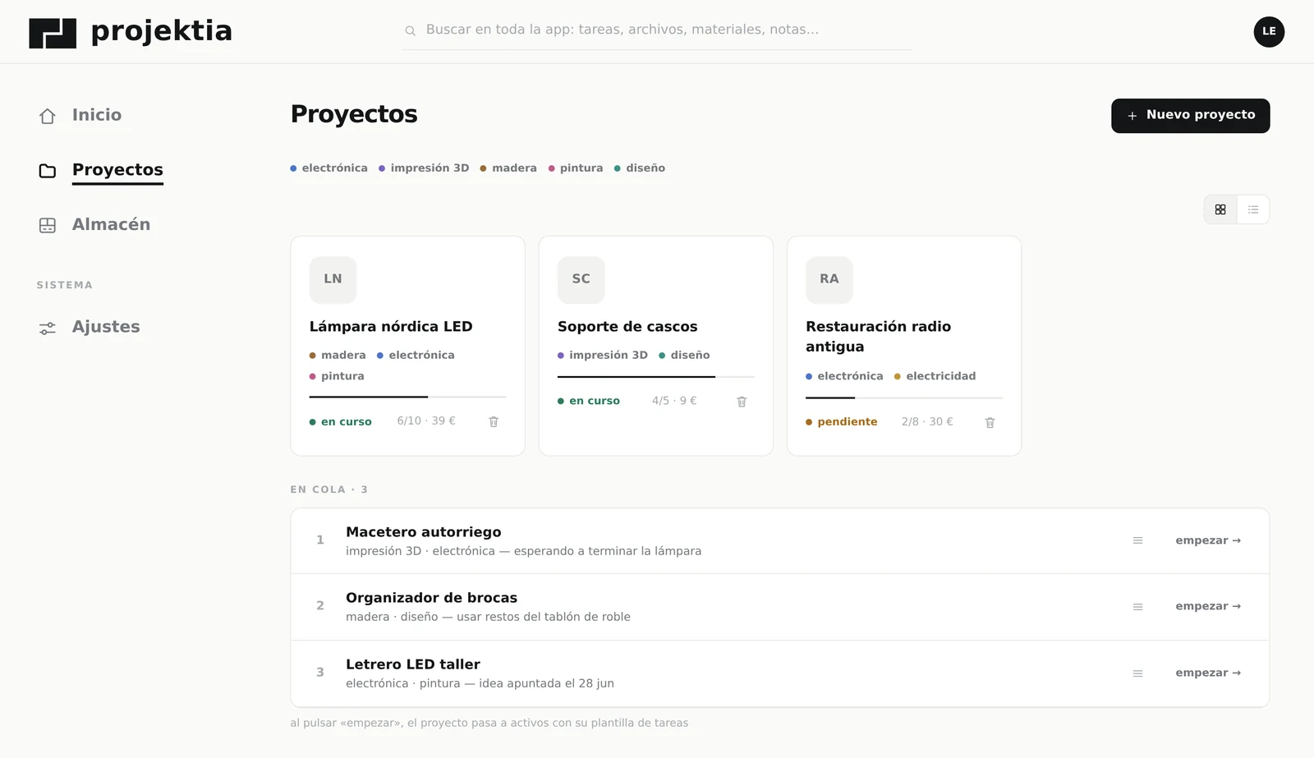Start the Macetero autorriego project
The image size is (1314, 758).
[x=1208, y=540]
